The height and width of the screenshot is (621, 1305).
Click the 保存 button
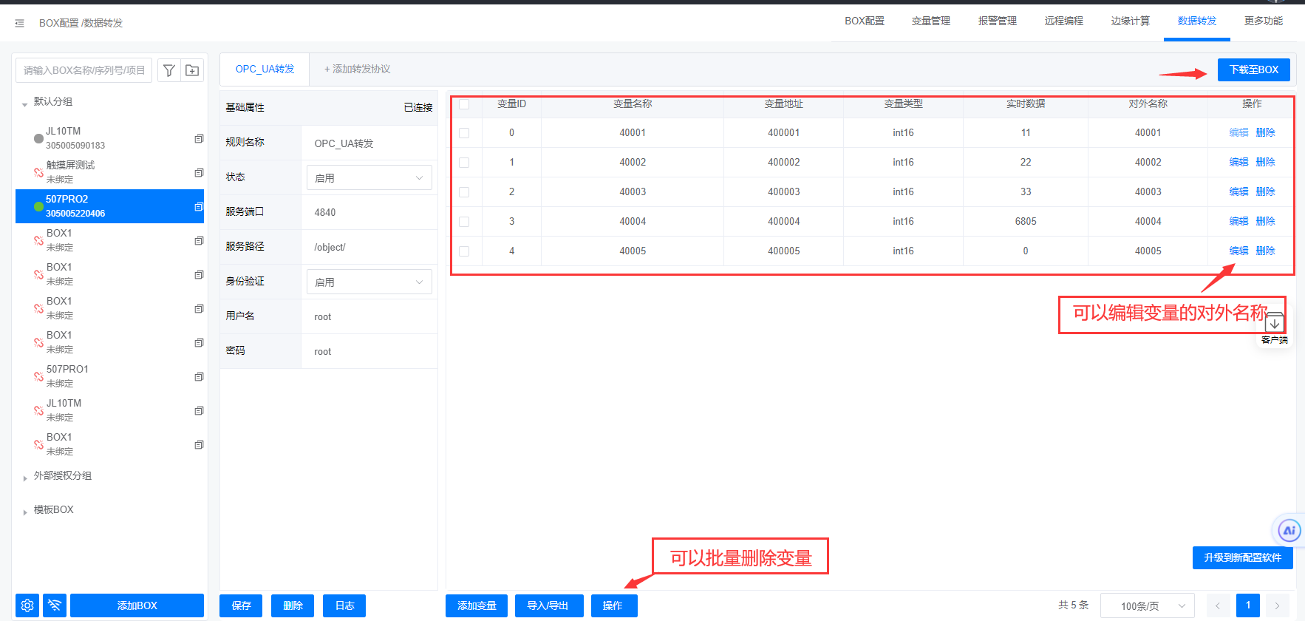[x=241, y=605]
